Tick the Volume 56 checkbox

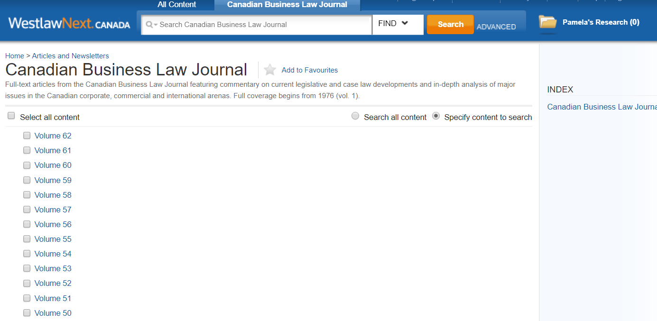tap(27, 224)
